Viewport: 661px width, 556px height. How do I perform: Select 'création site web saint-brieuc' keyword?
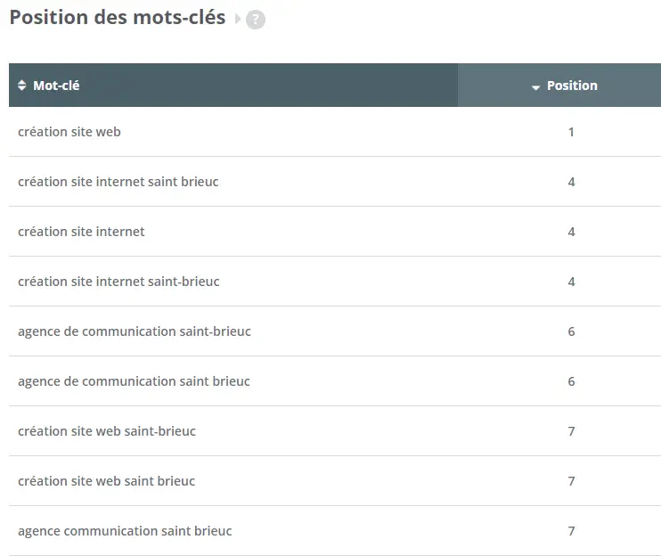pyautogui.click(x=107, y=430)
